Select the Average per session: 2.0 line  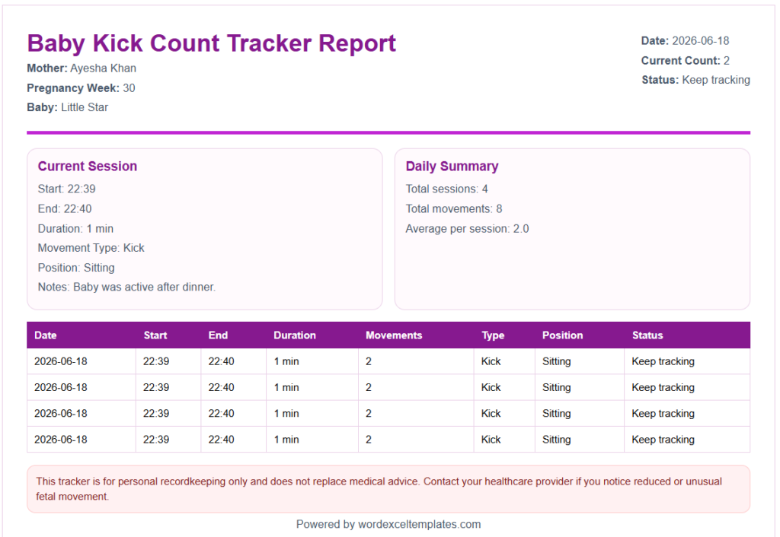pyautogui.click(x=467, y=228)
